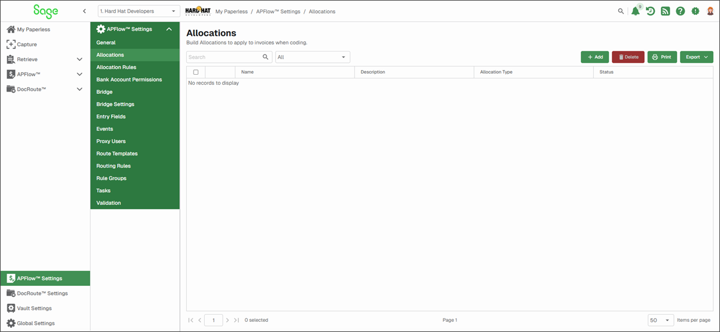720x332 pixels.
Task: Open Rule Groups menu item
Action: click(135, 178)
